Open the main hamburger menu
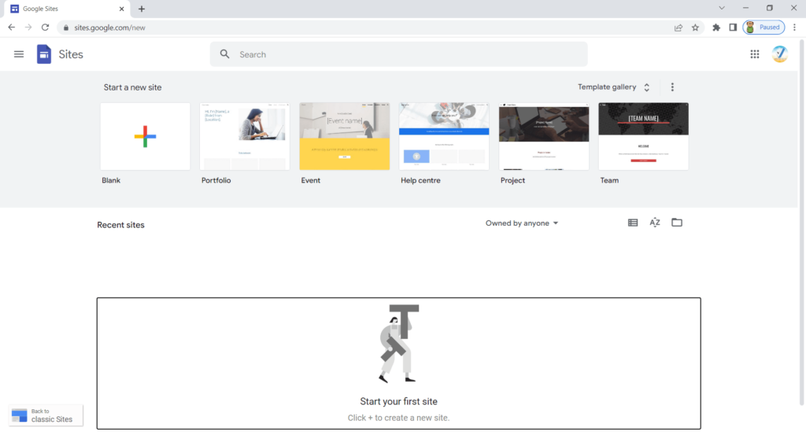806x432 pixels. (19, 54)
